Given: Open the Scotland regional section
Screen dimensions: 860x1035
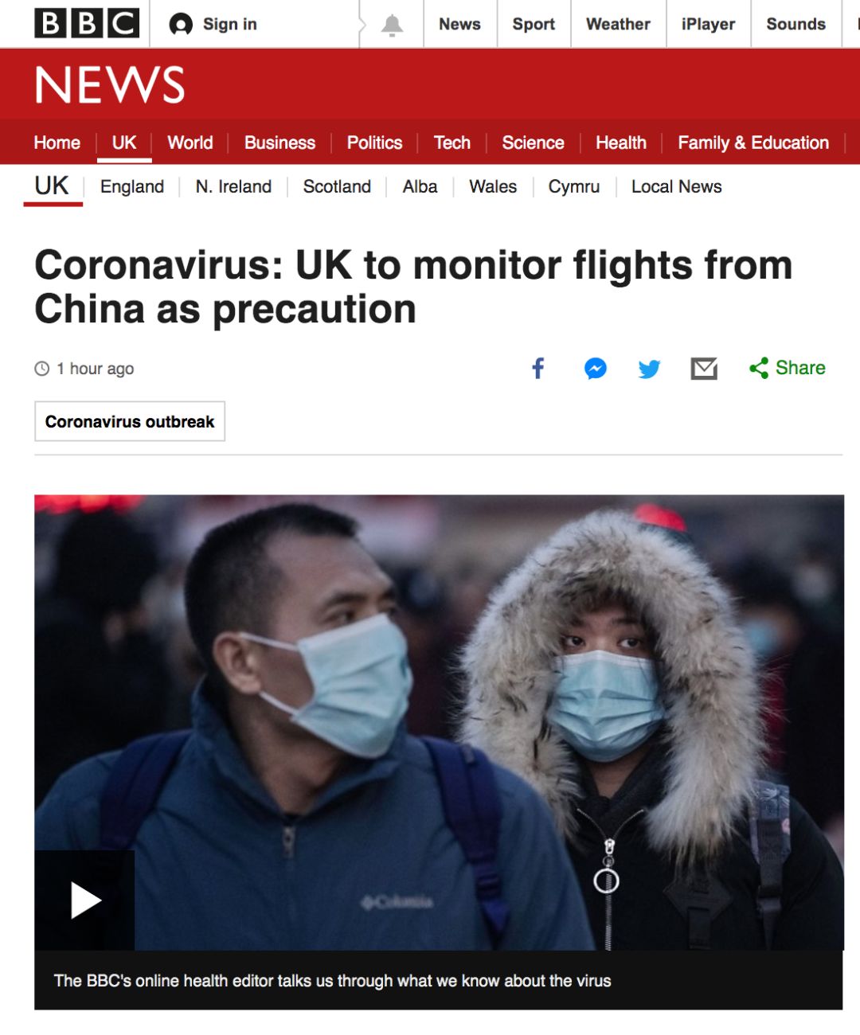Looking at the screenshot, I should coord(337,186).
